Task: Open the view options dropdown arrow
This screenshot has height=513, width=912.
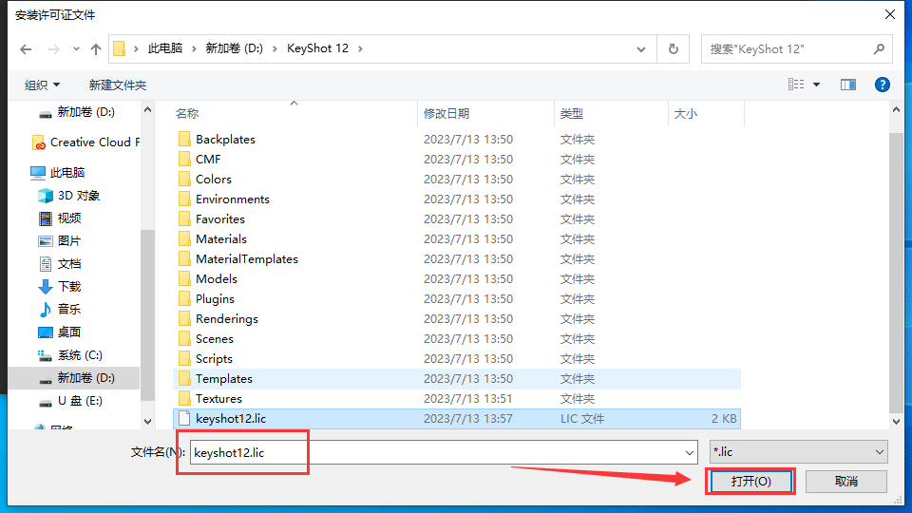Action: click(817, 85)
